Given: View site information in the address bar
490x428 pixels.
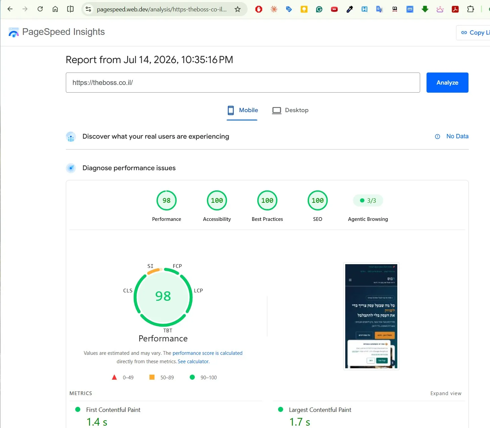Looking at the screenshot, I should pyautogui.click(x=88, y=9).
